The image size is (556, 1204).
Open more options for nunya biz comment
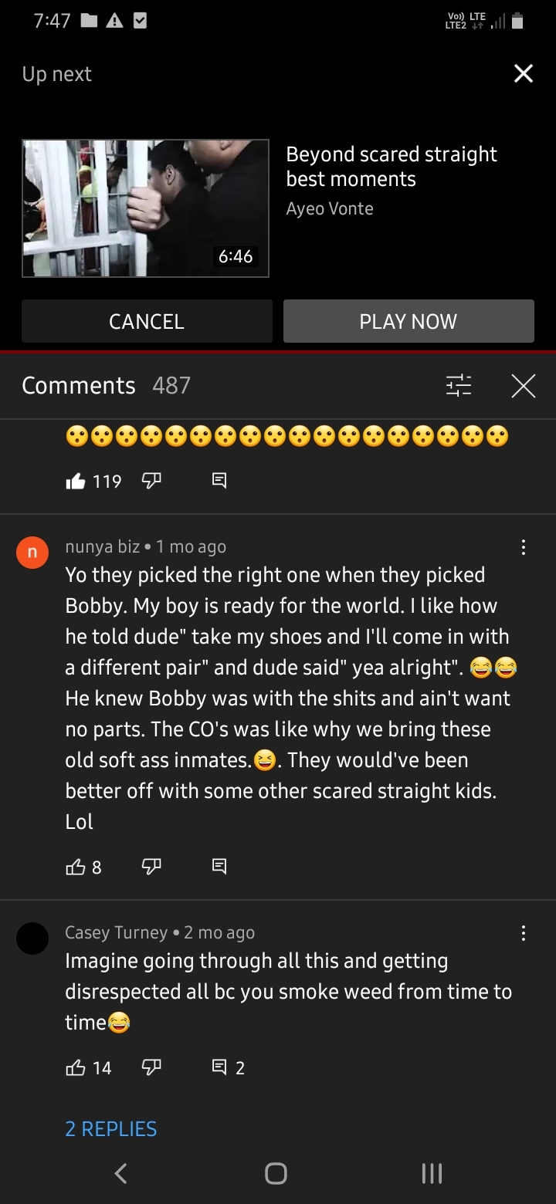click(x=524, y=547)
